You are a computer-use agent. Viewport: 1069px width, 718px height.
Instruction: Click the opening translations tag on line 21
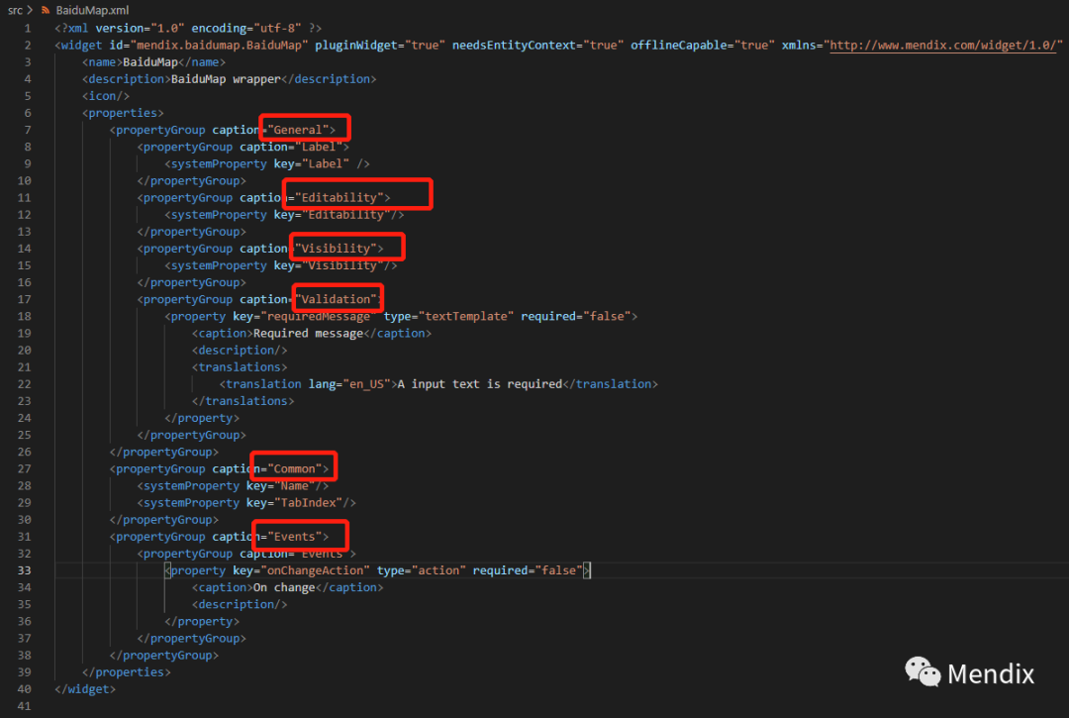tap(240, 366)
